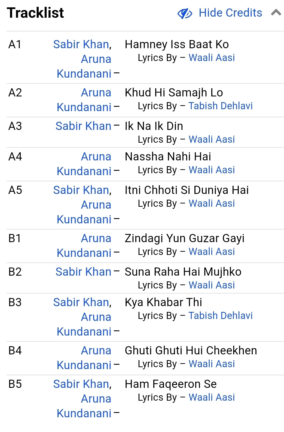Click Tabish Dehlavi credit on Khud Hi Samajh Lo

(x=221, y=106)
